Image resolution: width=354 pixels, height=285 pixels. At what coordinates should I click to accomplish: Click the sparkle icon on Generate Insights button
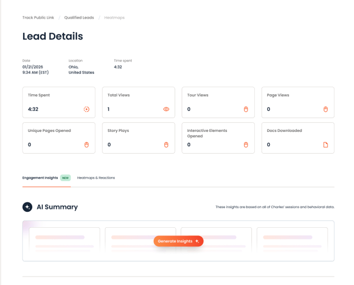click(197, 241)
